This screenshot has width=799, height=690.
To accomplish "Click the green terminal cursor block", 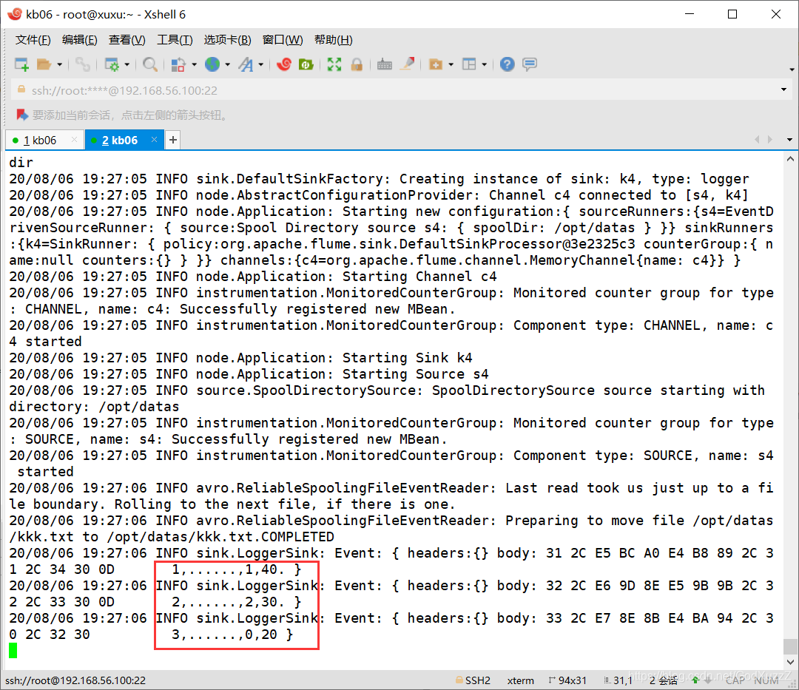I will tap(13, 650).
